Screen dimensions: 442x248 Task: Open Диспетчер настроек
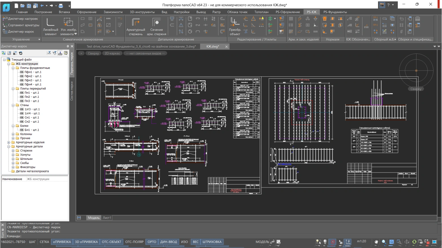[x=20, y=19]
